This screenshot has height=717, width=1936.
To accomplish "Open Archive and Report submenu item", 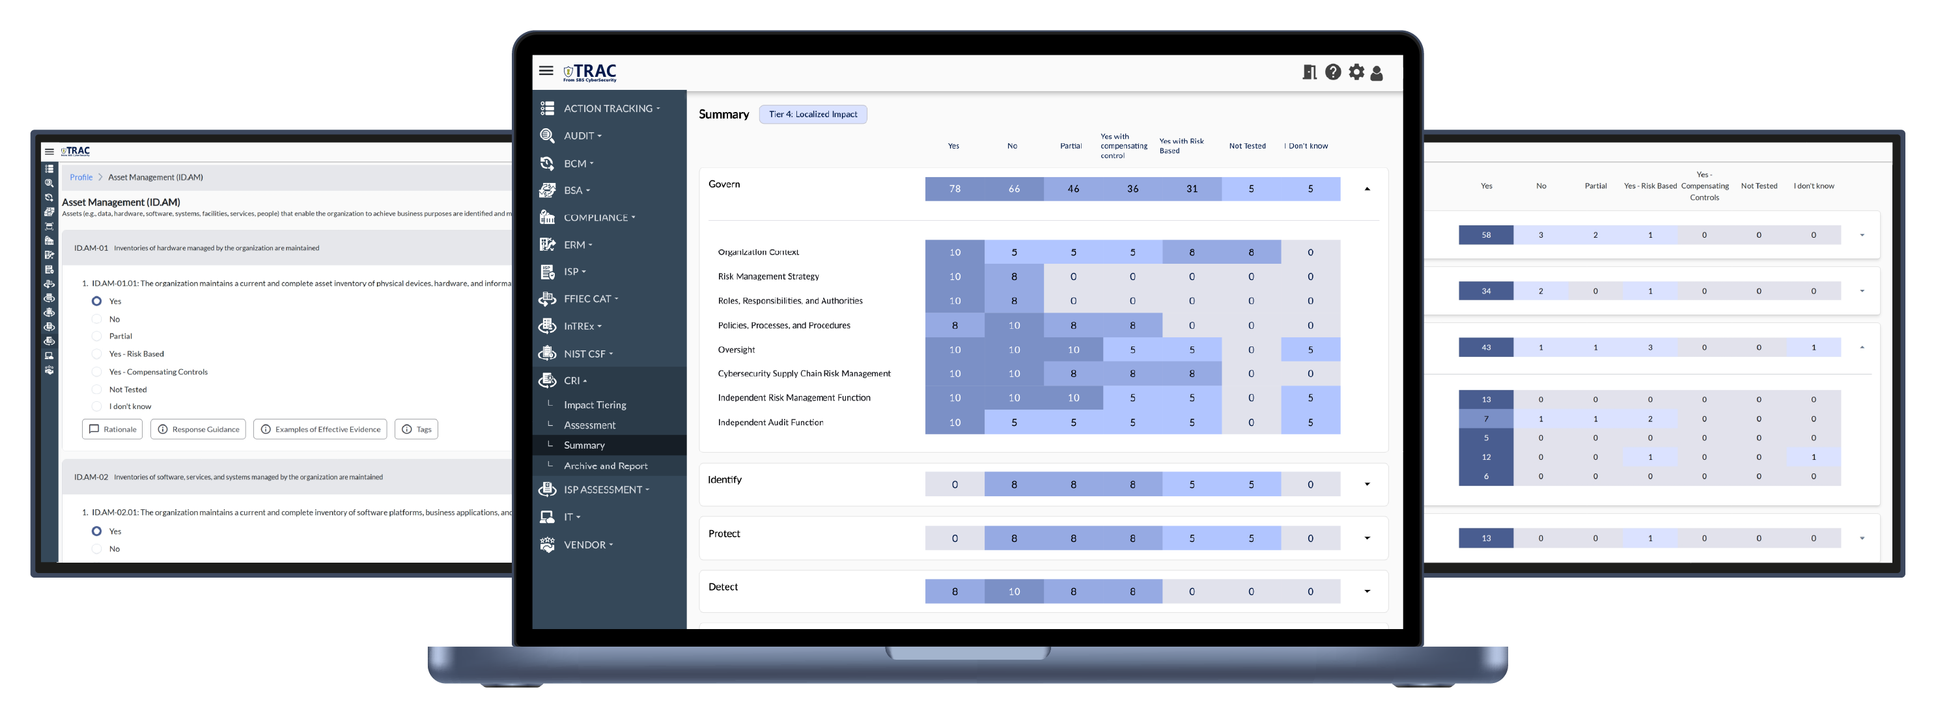I will point(605,466).
